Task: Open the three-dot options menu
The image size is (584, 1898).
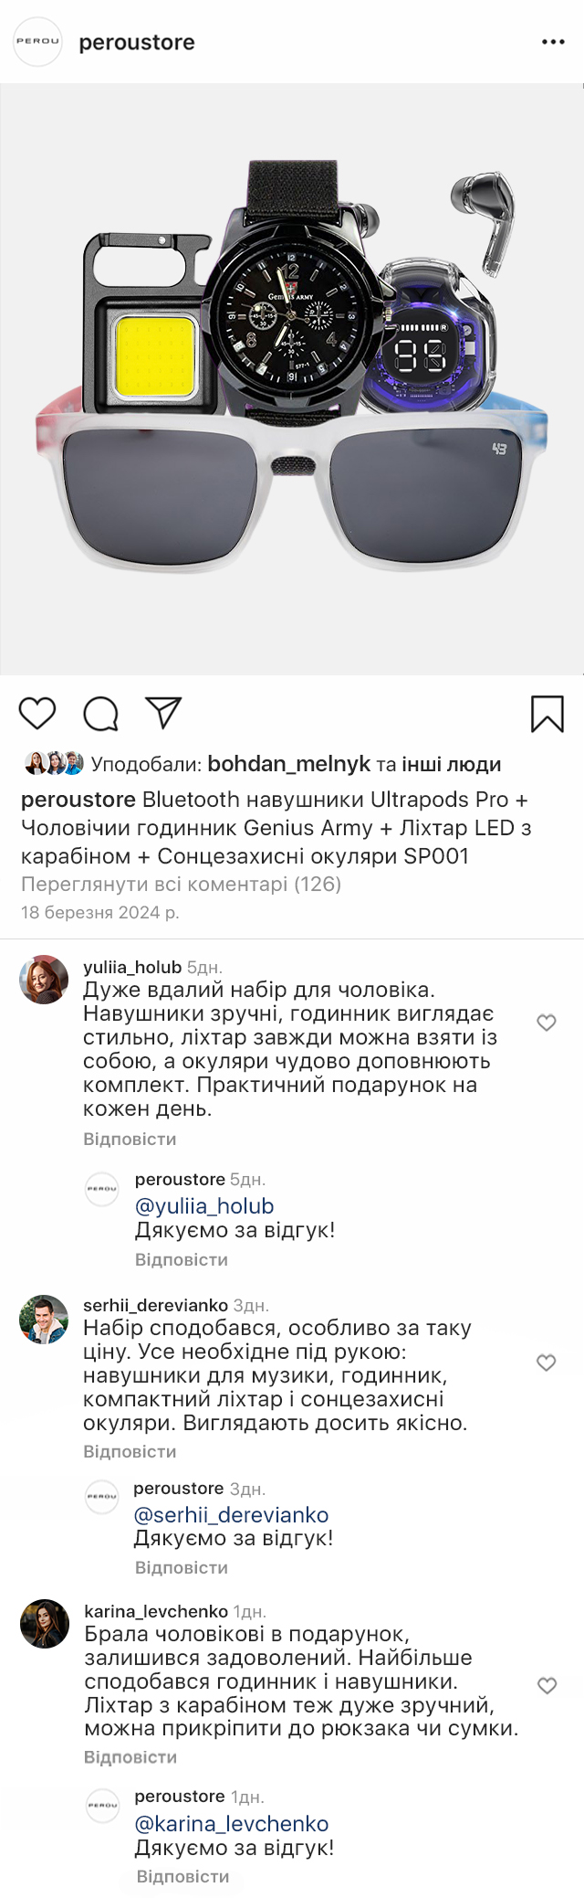Action: [553, 42]
